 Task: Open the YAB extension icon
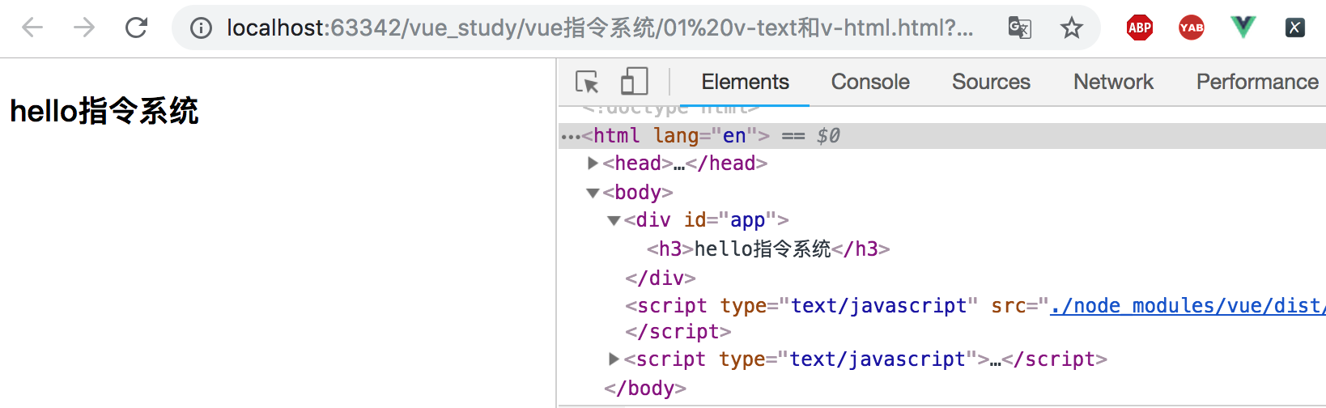pos(1192,28)
